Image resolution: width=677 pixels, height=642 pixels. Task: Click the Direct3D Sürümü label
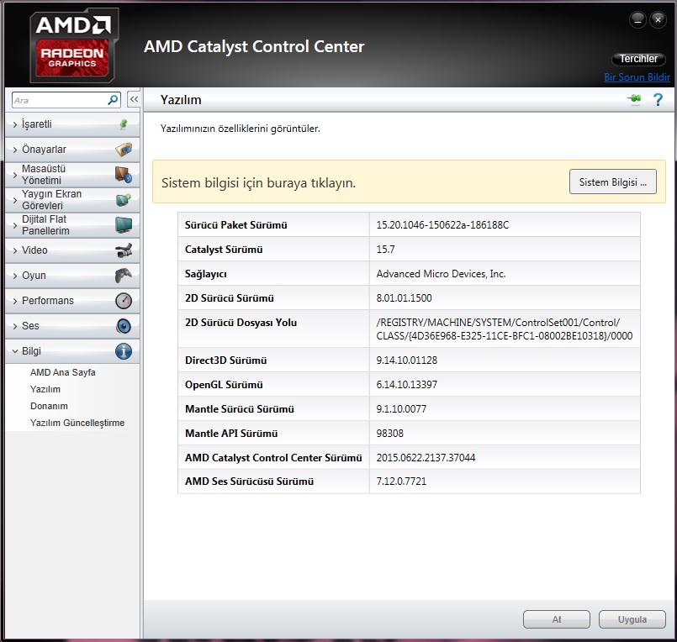tap(225, 360)
